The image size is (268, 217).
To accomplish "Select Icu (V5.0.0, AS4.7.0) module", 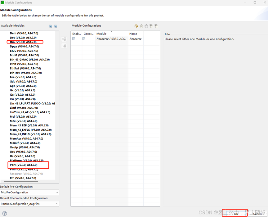I will pos(23,99).
